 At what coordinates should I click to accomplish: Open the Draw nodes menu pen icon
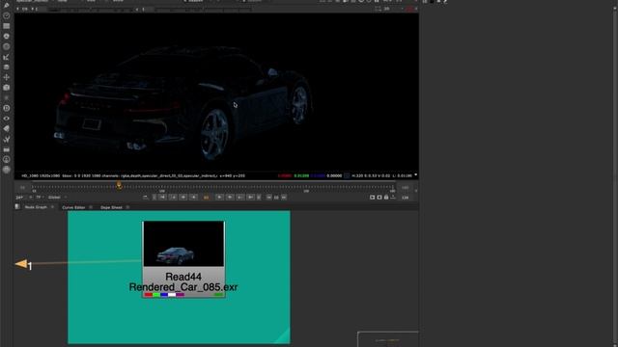[7, 6]
